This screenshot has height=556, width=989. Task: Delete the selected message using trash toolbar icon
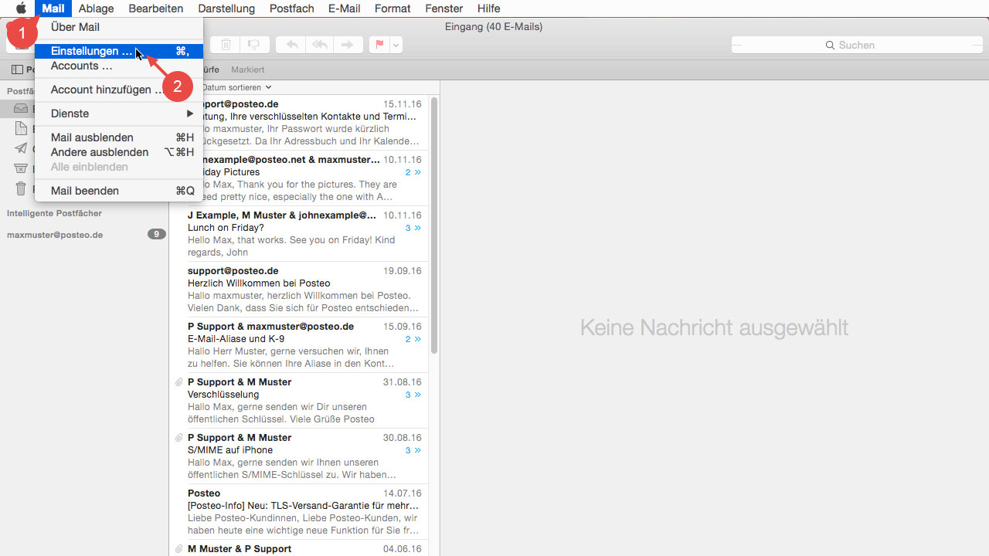[x=226, y=45]
